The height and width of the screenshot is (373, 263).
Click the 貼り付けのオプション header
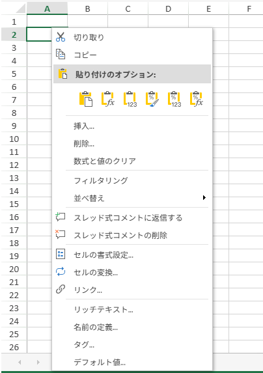coord(132,74)
